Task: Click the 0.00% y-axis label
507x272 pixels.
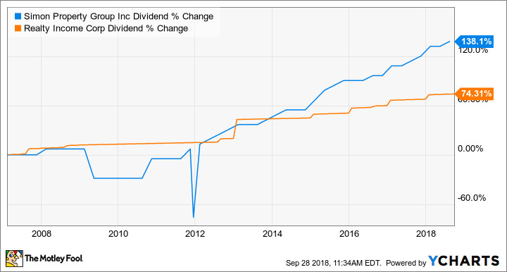Action: tap(470, 149)
